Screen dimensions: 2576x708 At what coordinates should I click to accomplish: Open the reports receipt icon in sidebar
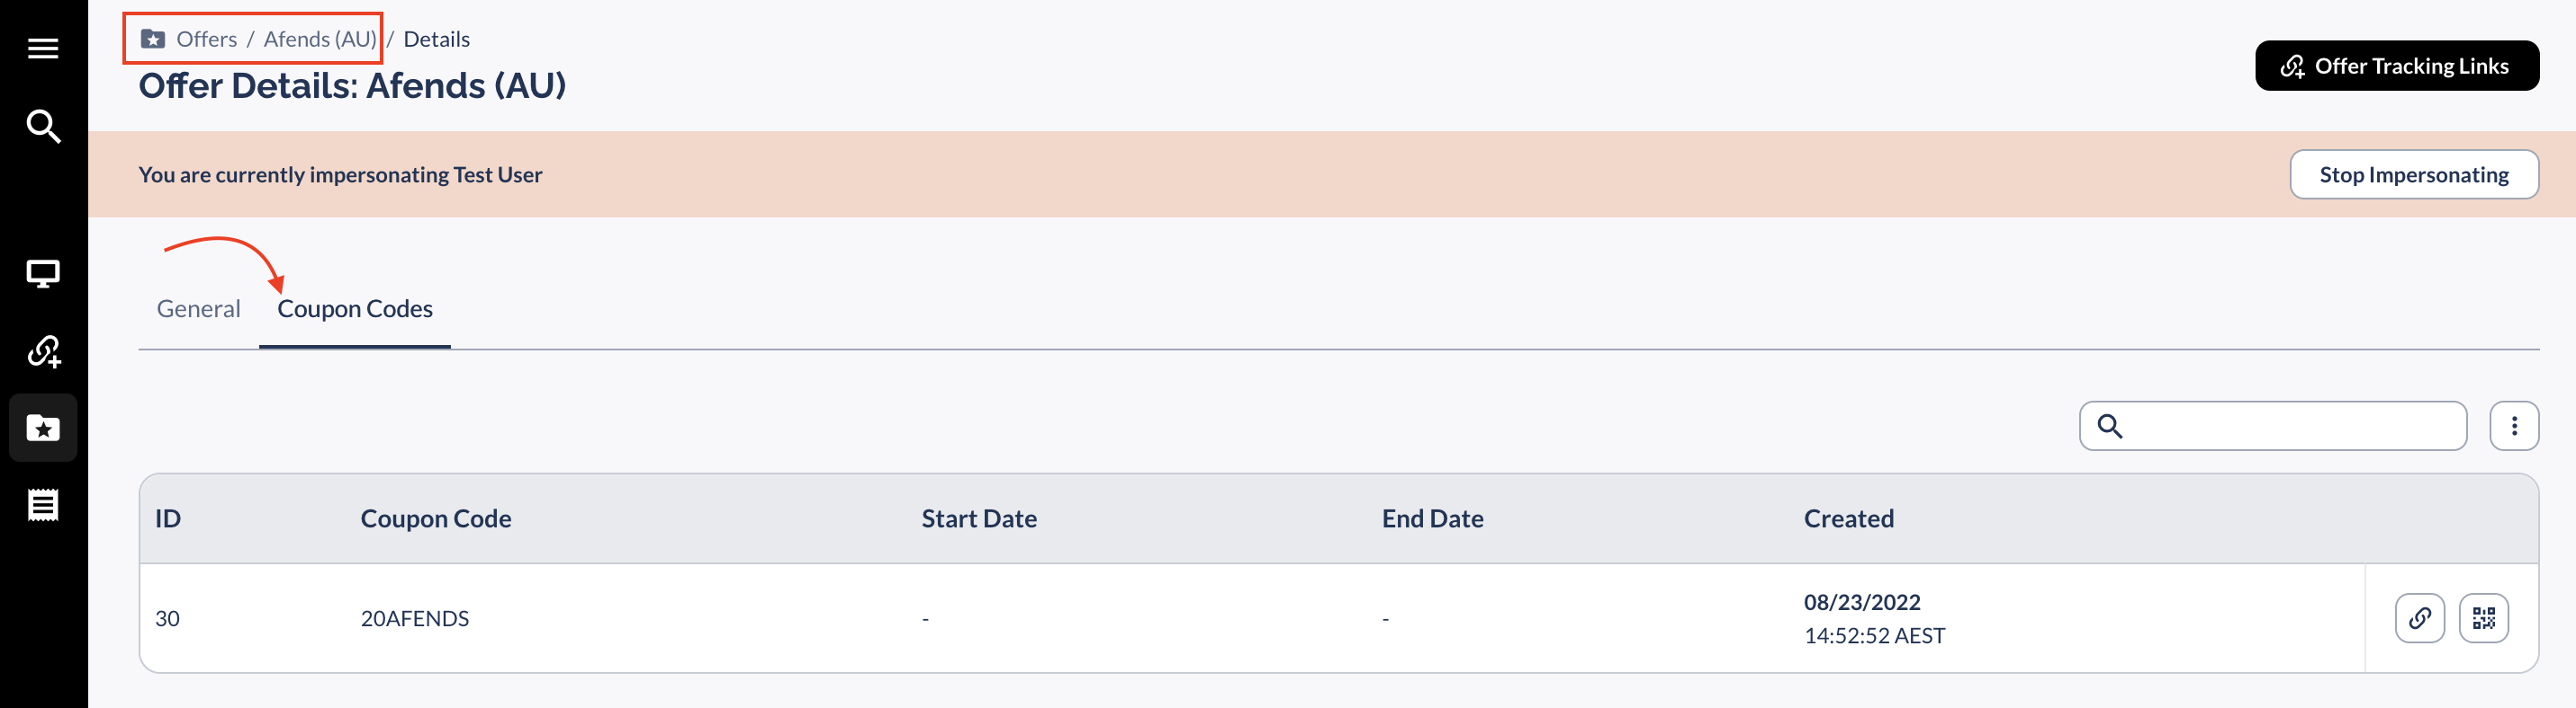pyautogui.click(x=43, y=505)
